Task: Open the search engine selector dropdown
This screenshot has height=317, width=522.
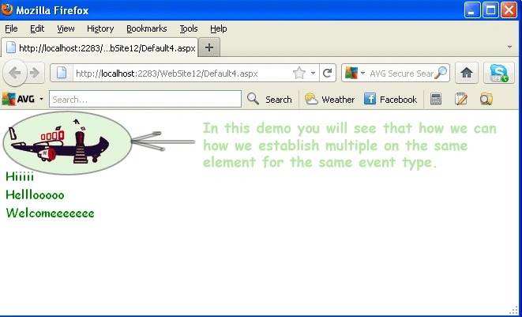Action: point(362,73)
